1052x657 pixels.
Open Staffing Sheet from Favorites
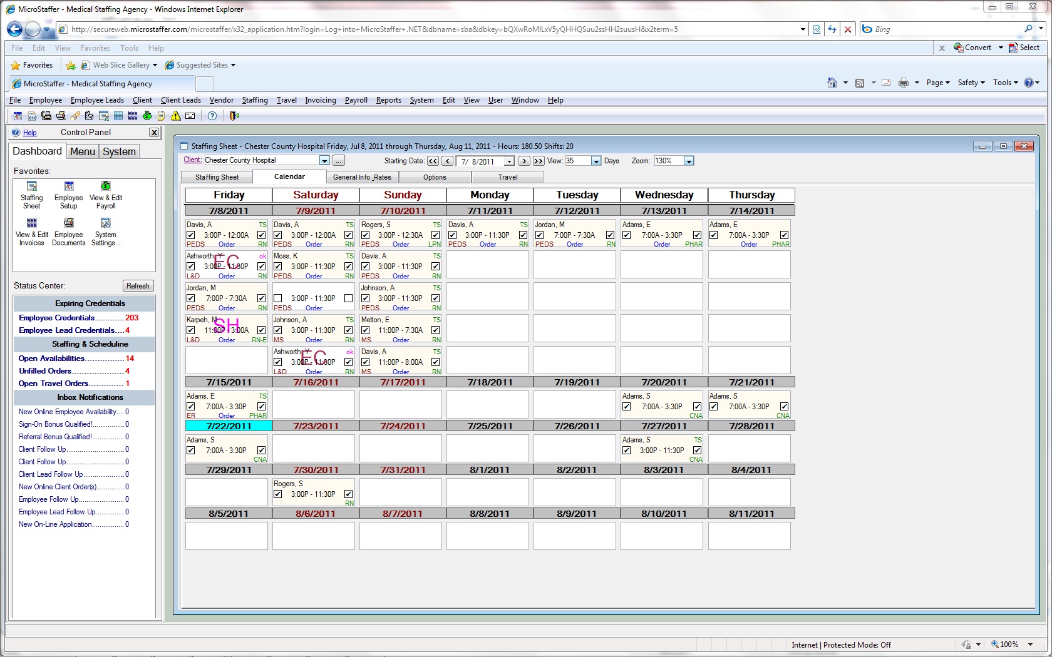[31, 194]
